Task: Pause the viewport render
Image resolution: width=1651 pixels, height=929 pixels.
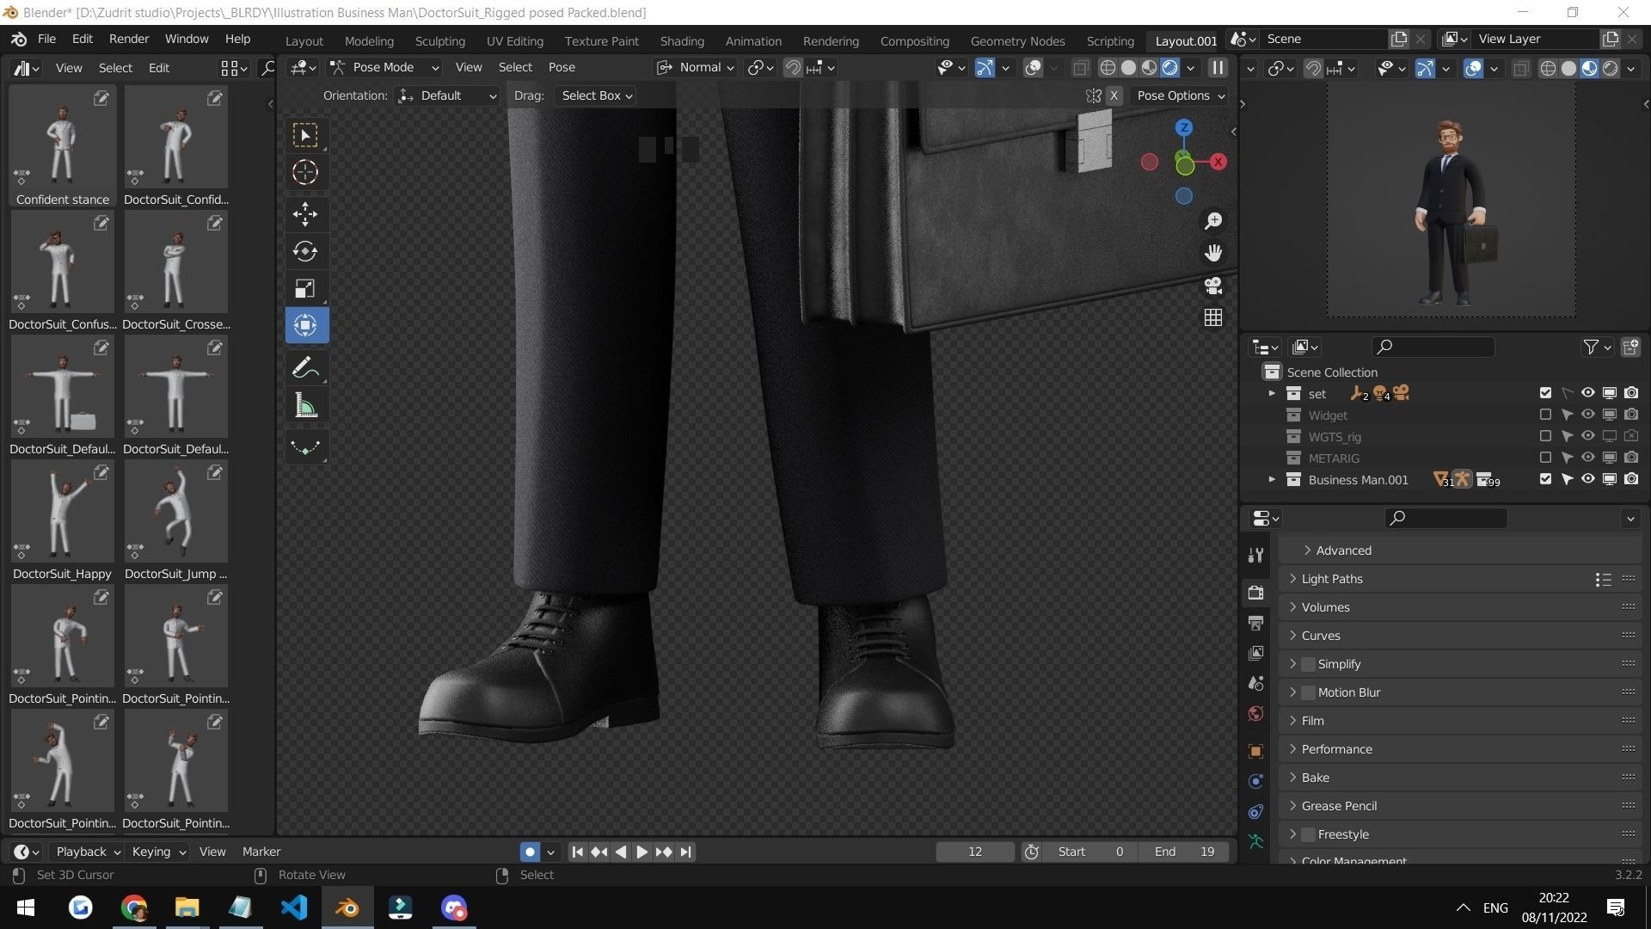Action: click(1218, 67)
